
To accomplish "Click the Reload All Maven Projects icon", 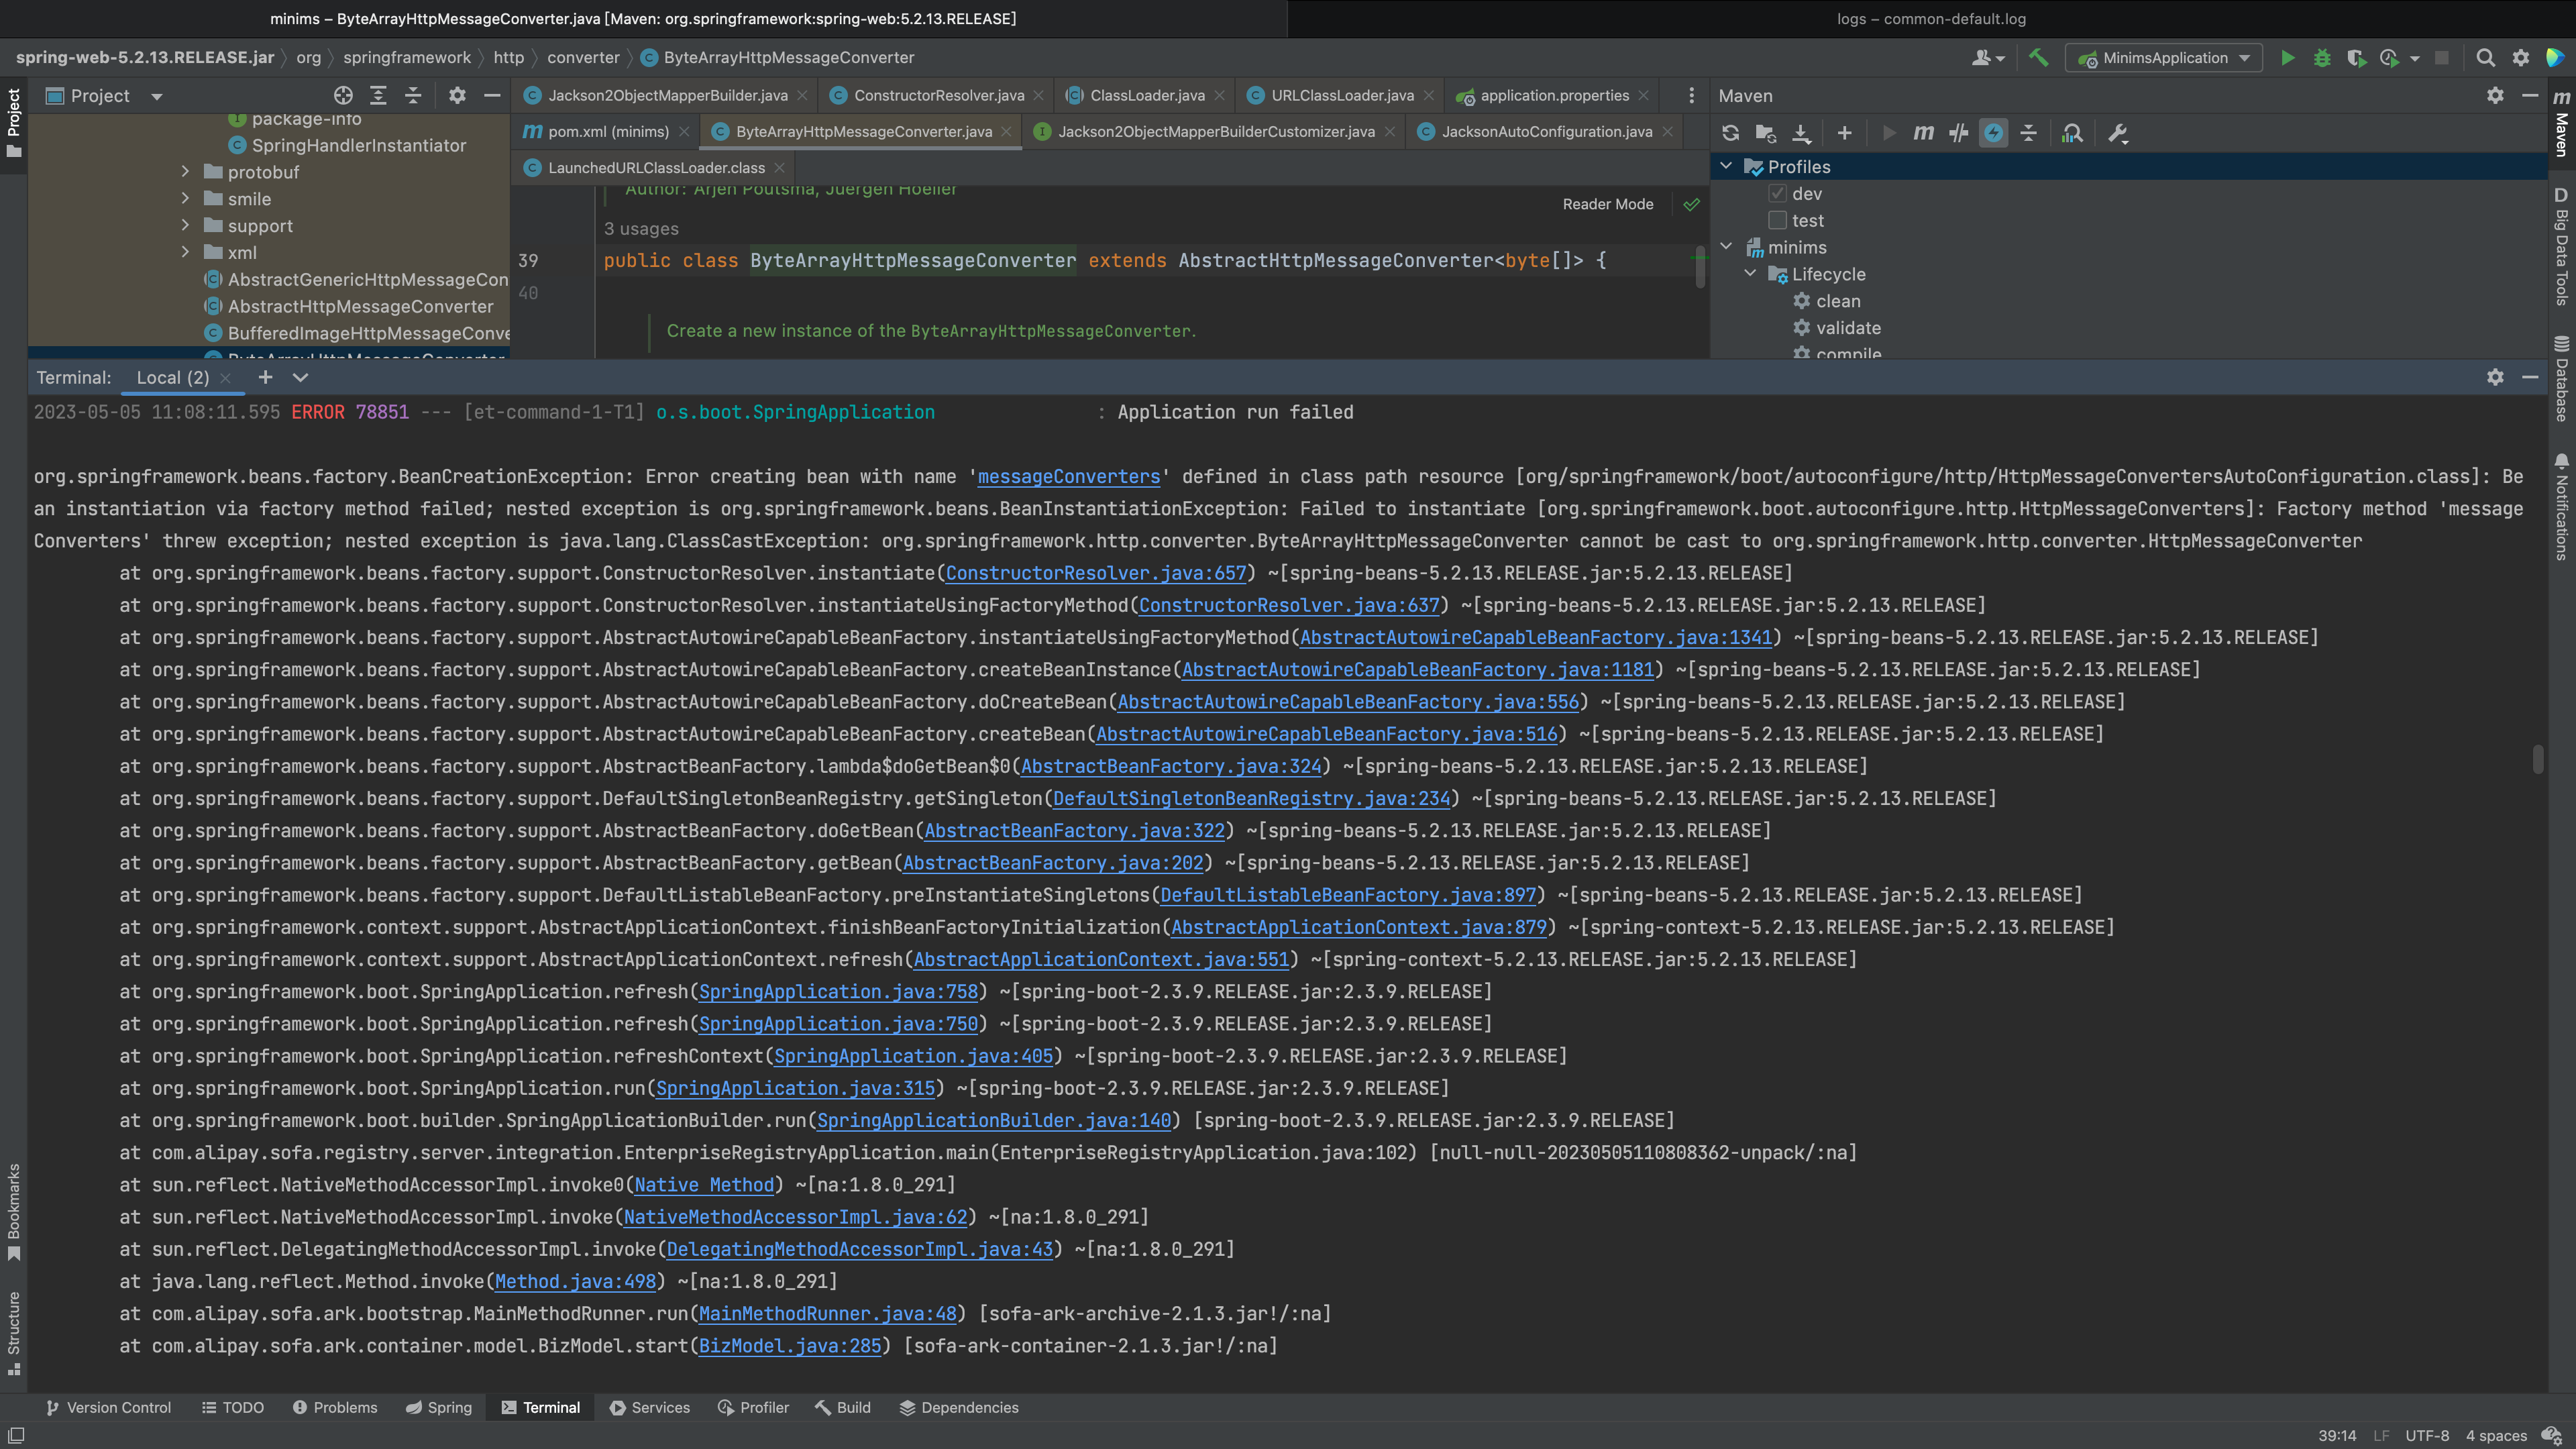I will pos(1730,133).
